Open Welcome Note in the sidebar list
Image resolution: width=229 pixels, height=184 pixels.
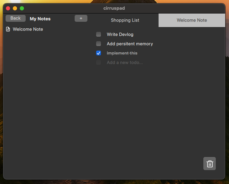pyautogui.click(x=28, y=29)
